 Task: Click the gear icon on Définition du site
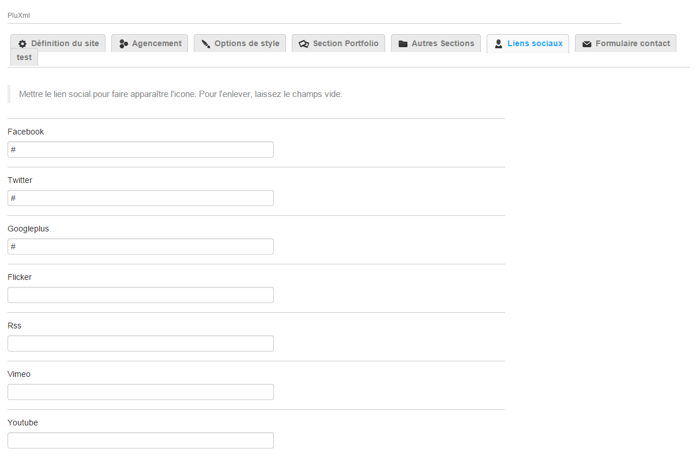[x=22, y=44]
